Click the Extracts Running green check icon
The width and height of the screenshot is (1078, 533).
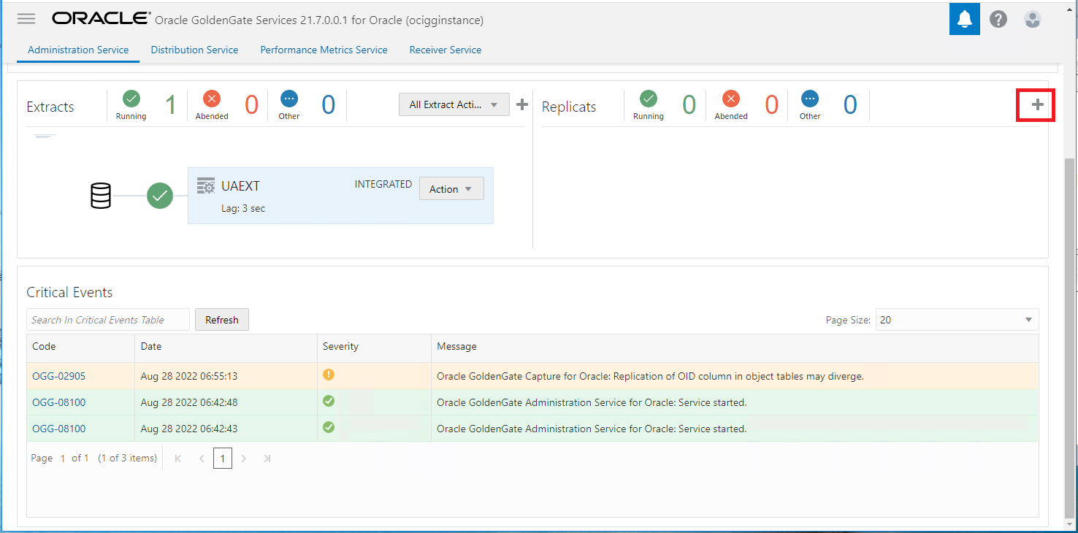[x=131, y=98]
